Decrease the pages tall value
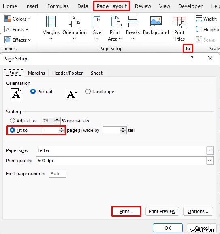The height and width of the screenshot is (234, 220). [x=123, y=132]
